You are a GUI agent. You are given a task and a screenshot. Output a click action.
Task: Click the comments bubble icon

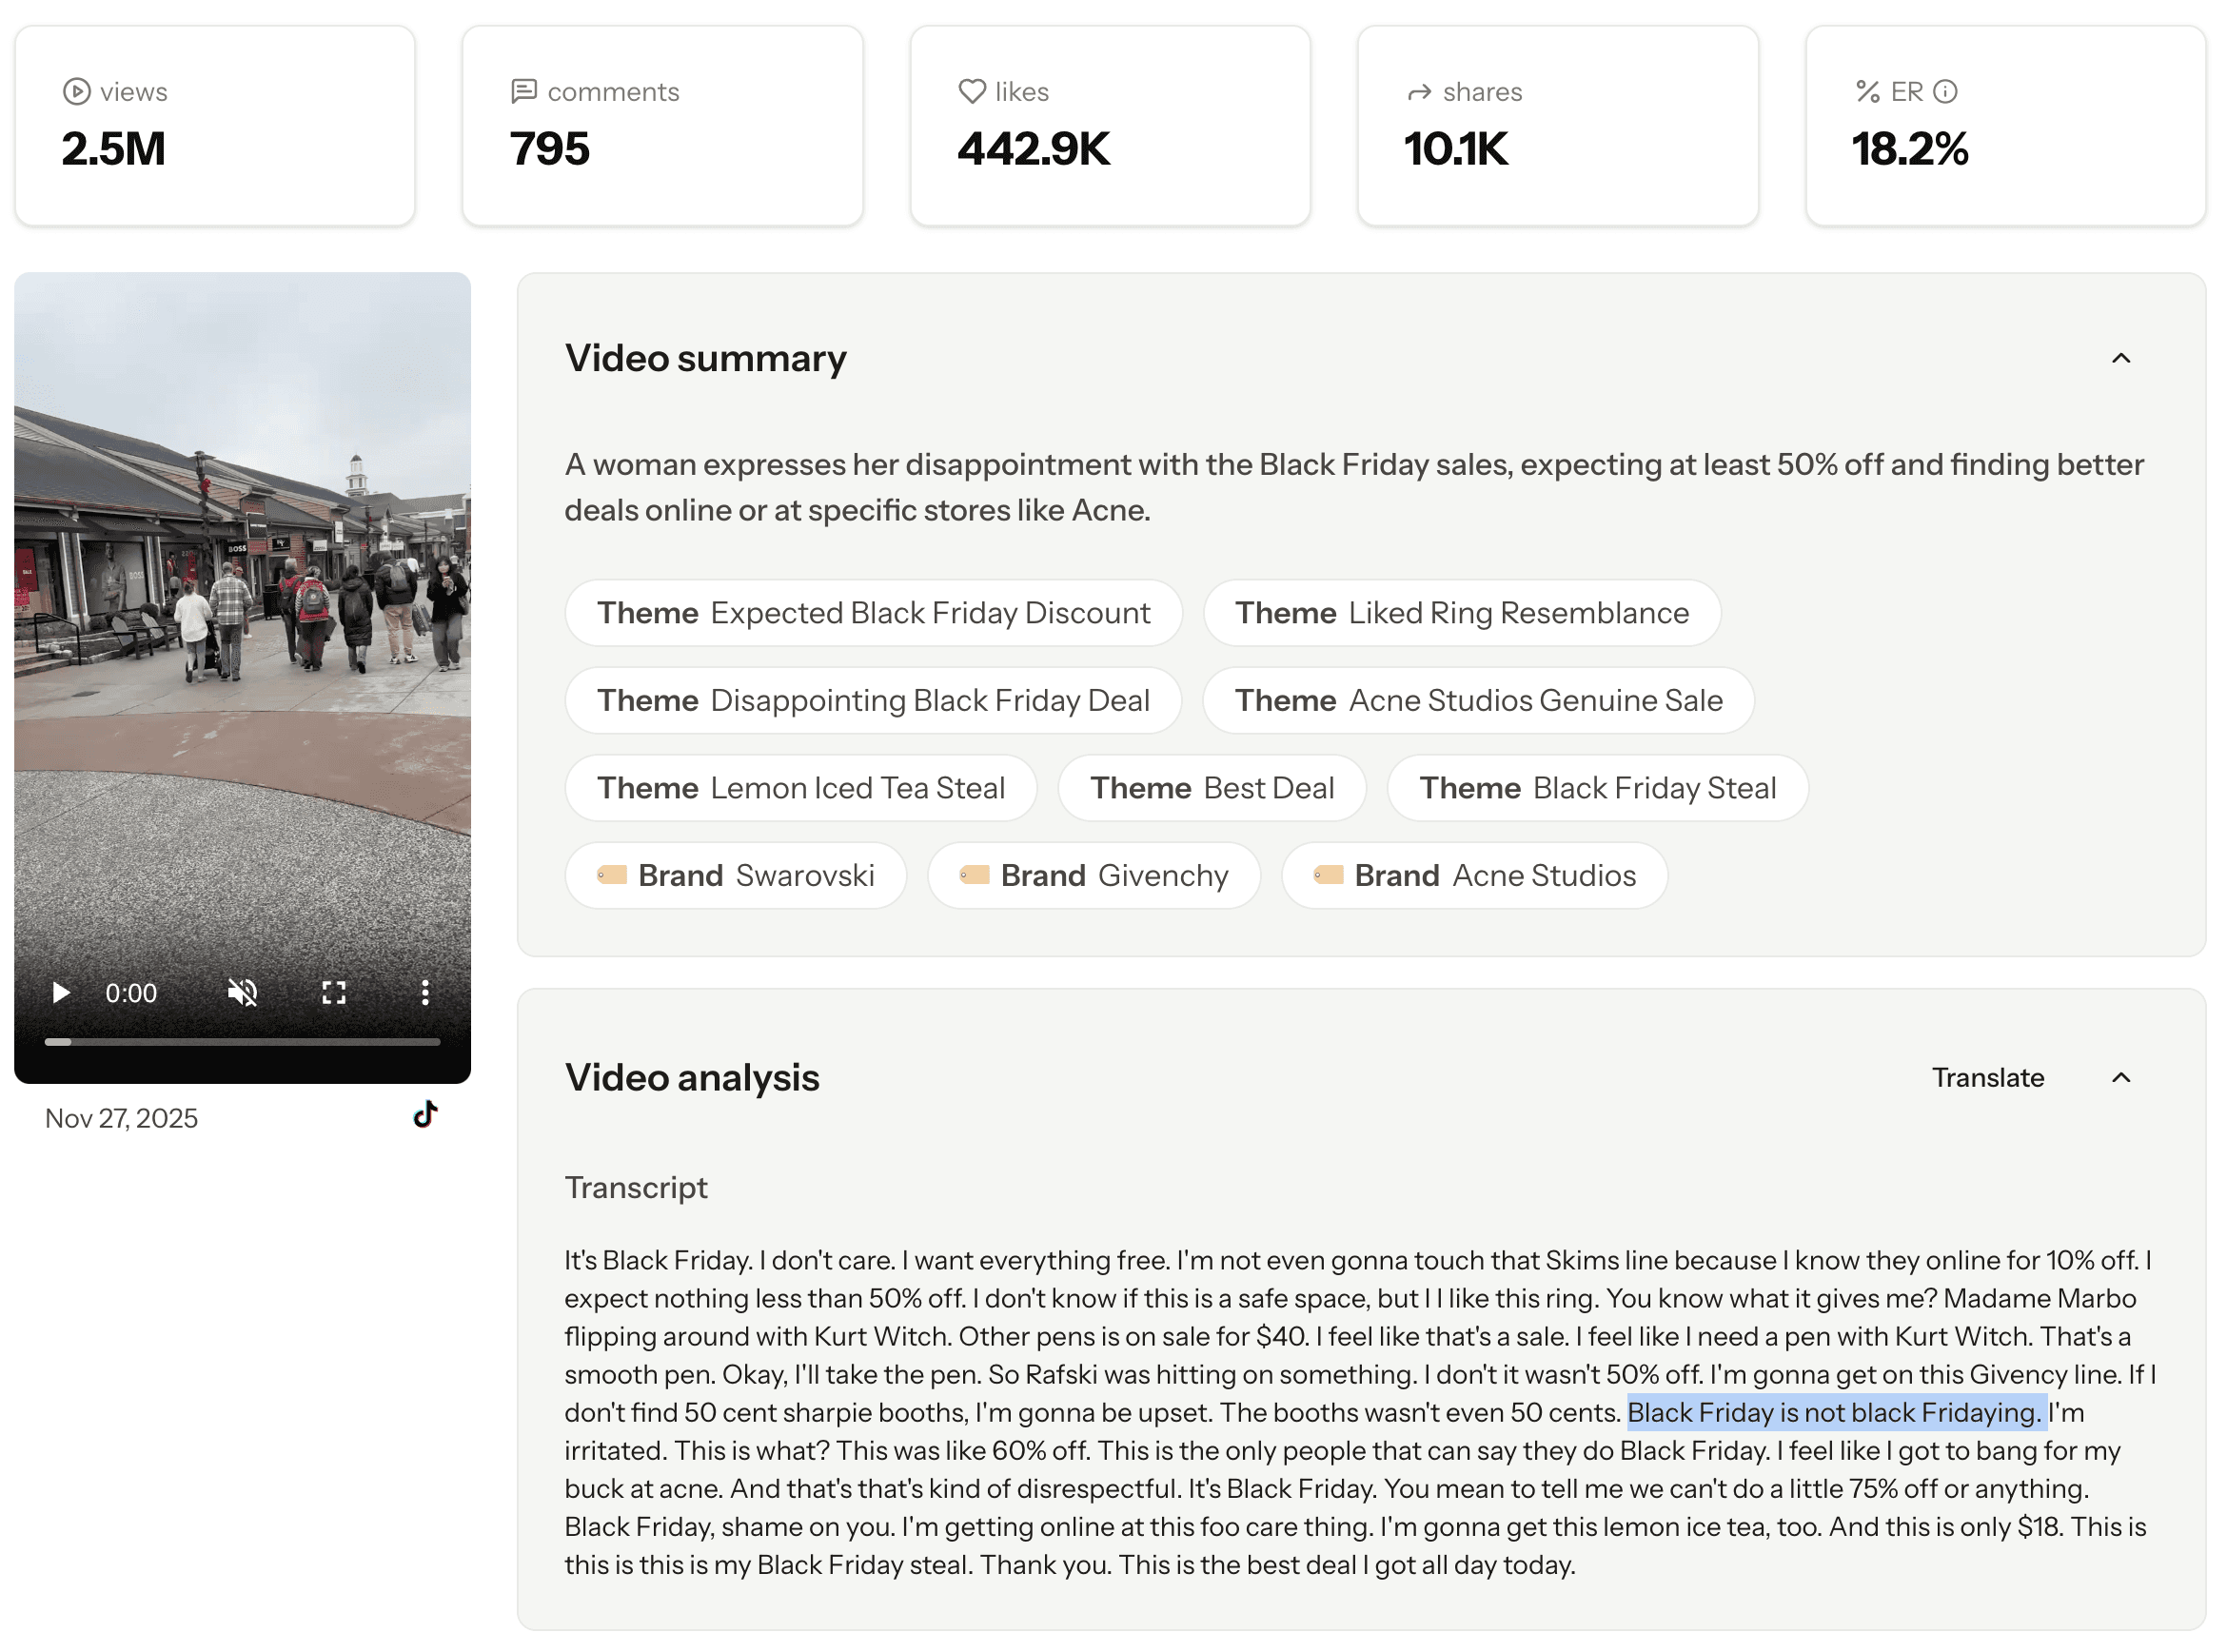[523, 92]
